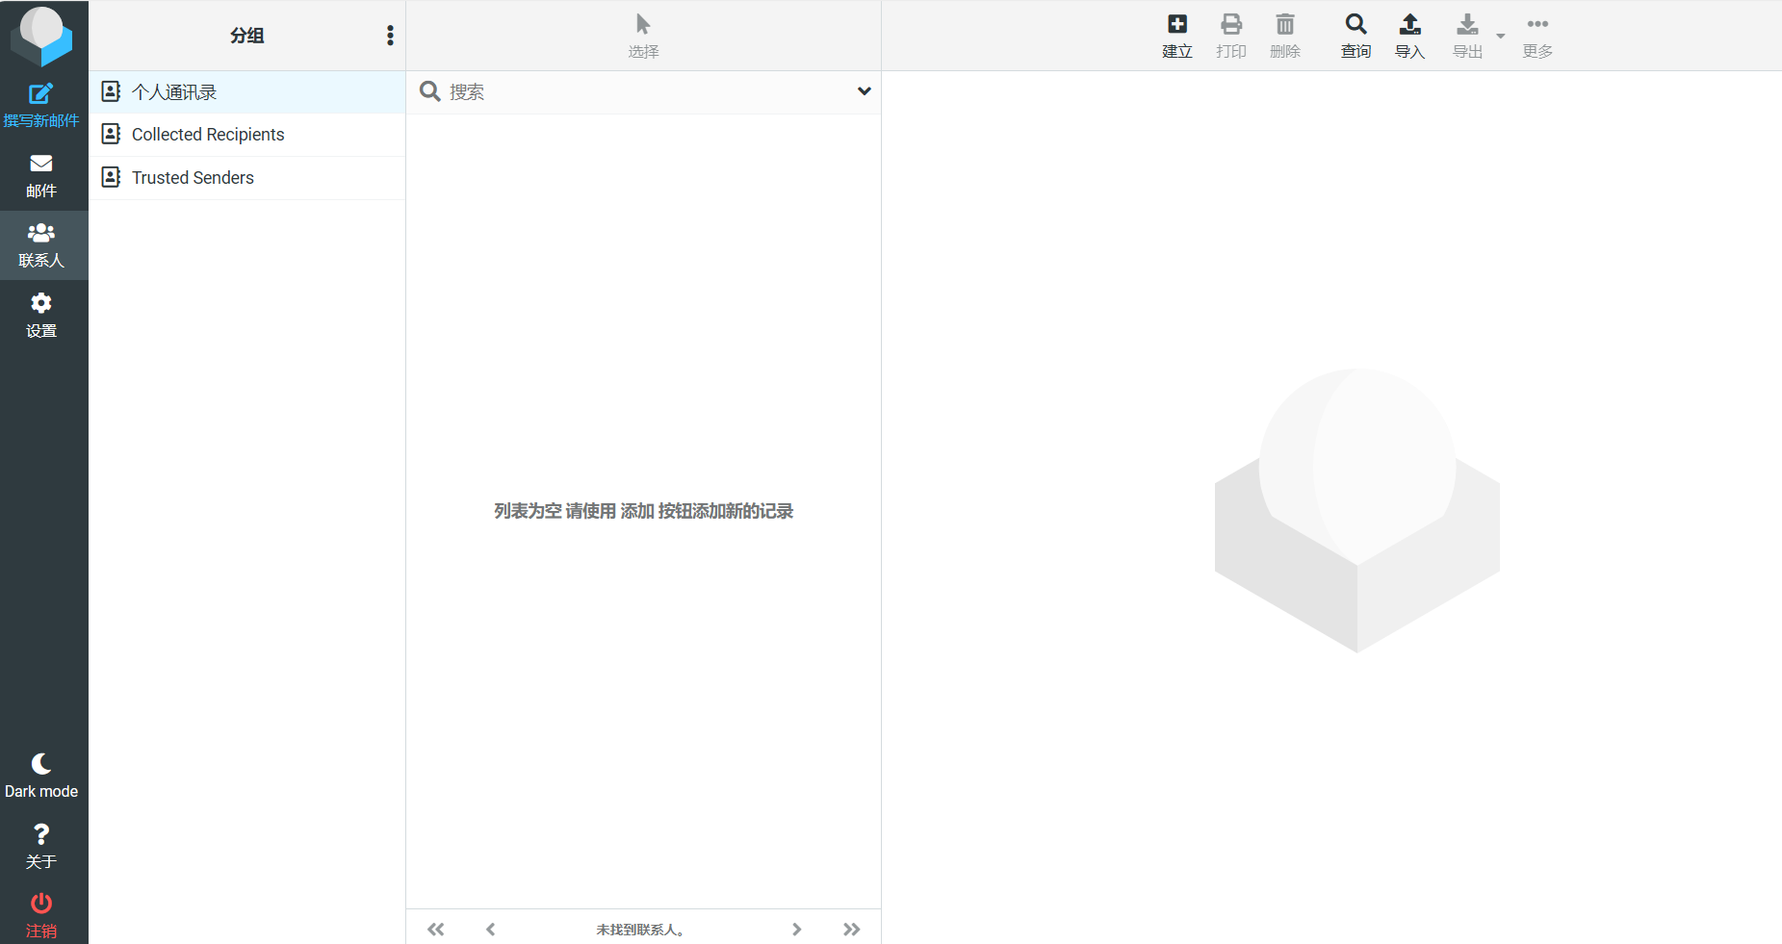Click the import contacts upload icon
This screenshot has width=1782, height=944.
(1409, 25)
